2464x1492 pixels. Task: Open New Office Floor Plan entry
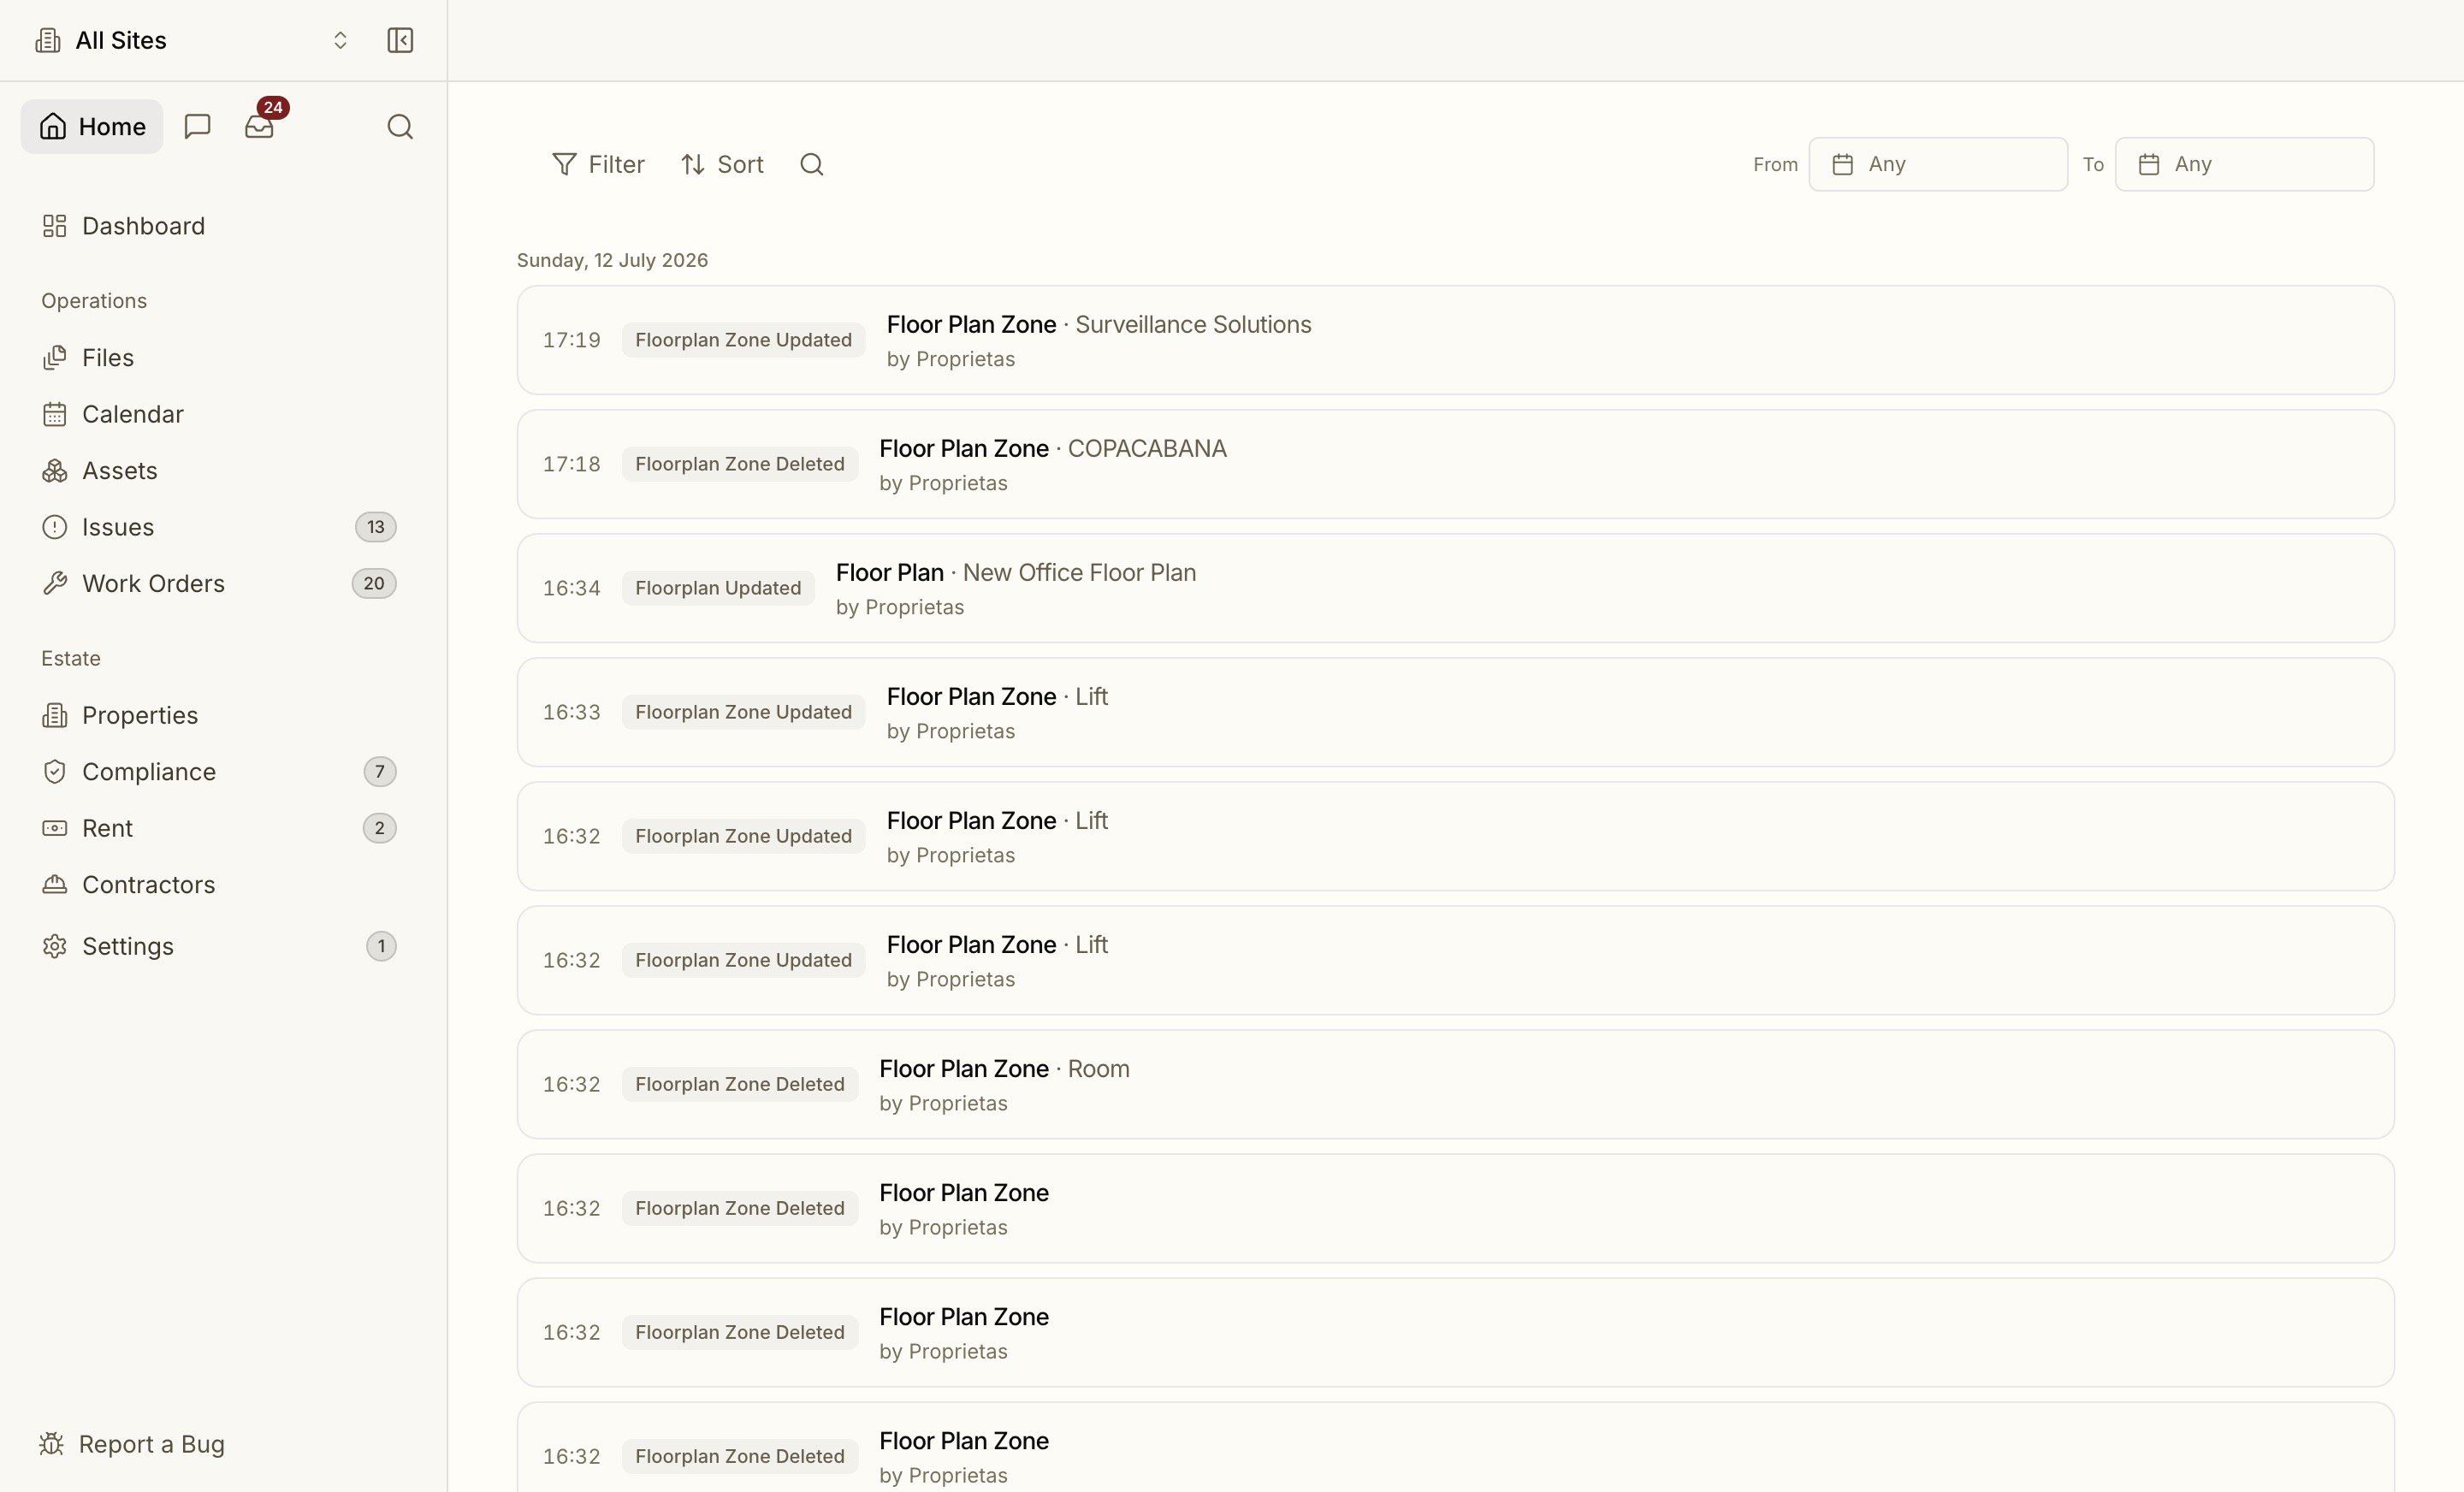tap(1456, 588)
